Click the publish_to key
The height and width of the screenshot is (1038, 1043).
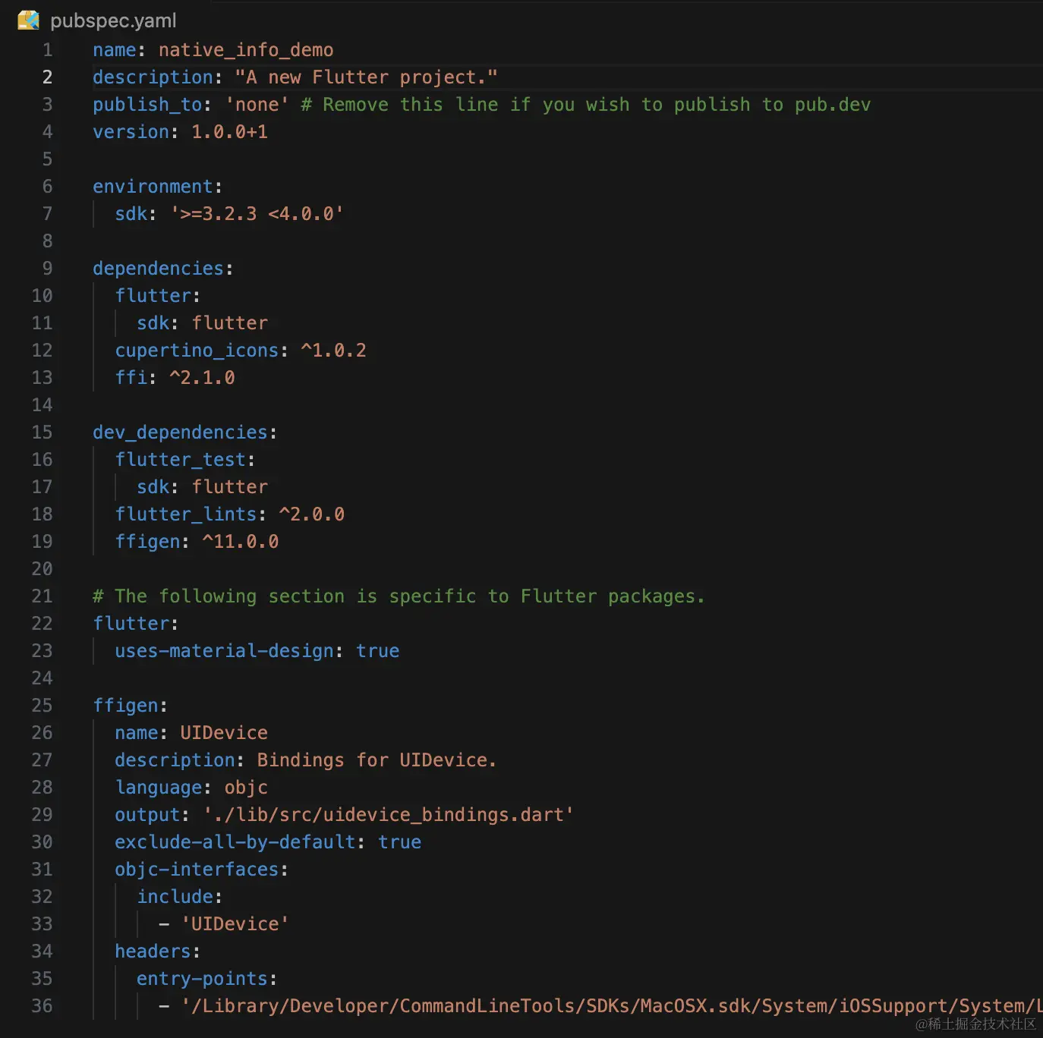[x=147, y=105]
